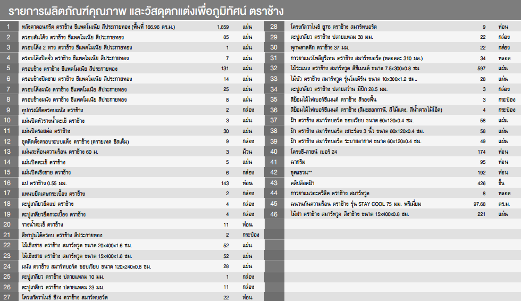Click item ตะปูเกลียว ปลายแหลม 10 มม.
This screenshot has width=521, height=301.
pos(63,277)
